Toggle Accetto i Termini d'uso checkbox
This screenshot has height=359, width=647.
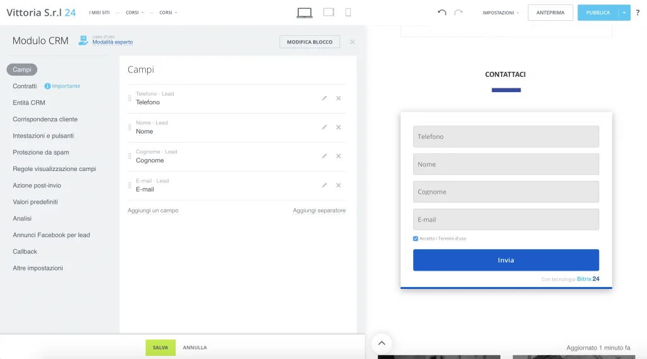pyautogui.click(x=416, y=238)
